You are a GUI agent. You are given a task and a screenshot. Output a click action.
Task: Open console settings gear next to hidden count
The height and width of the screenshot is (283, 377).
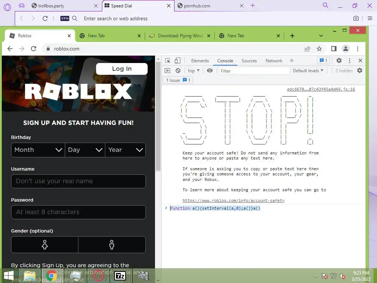coord(360,70)
